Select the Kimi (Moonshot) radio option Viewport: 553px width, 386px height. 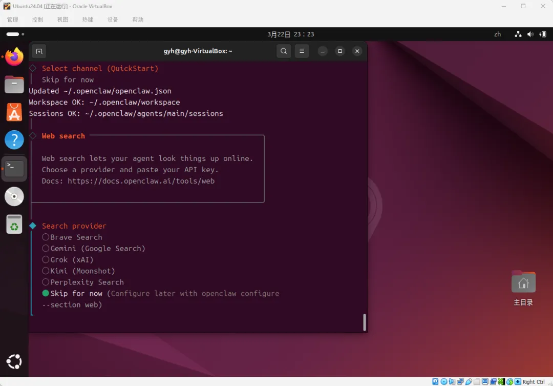(46, 271)
